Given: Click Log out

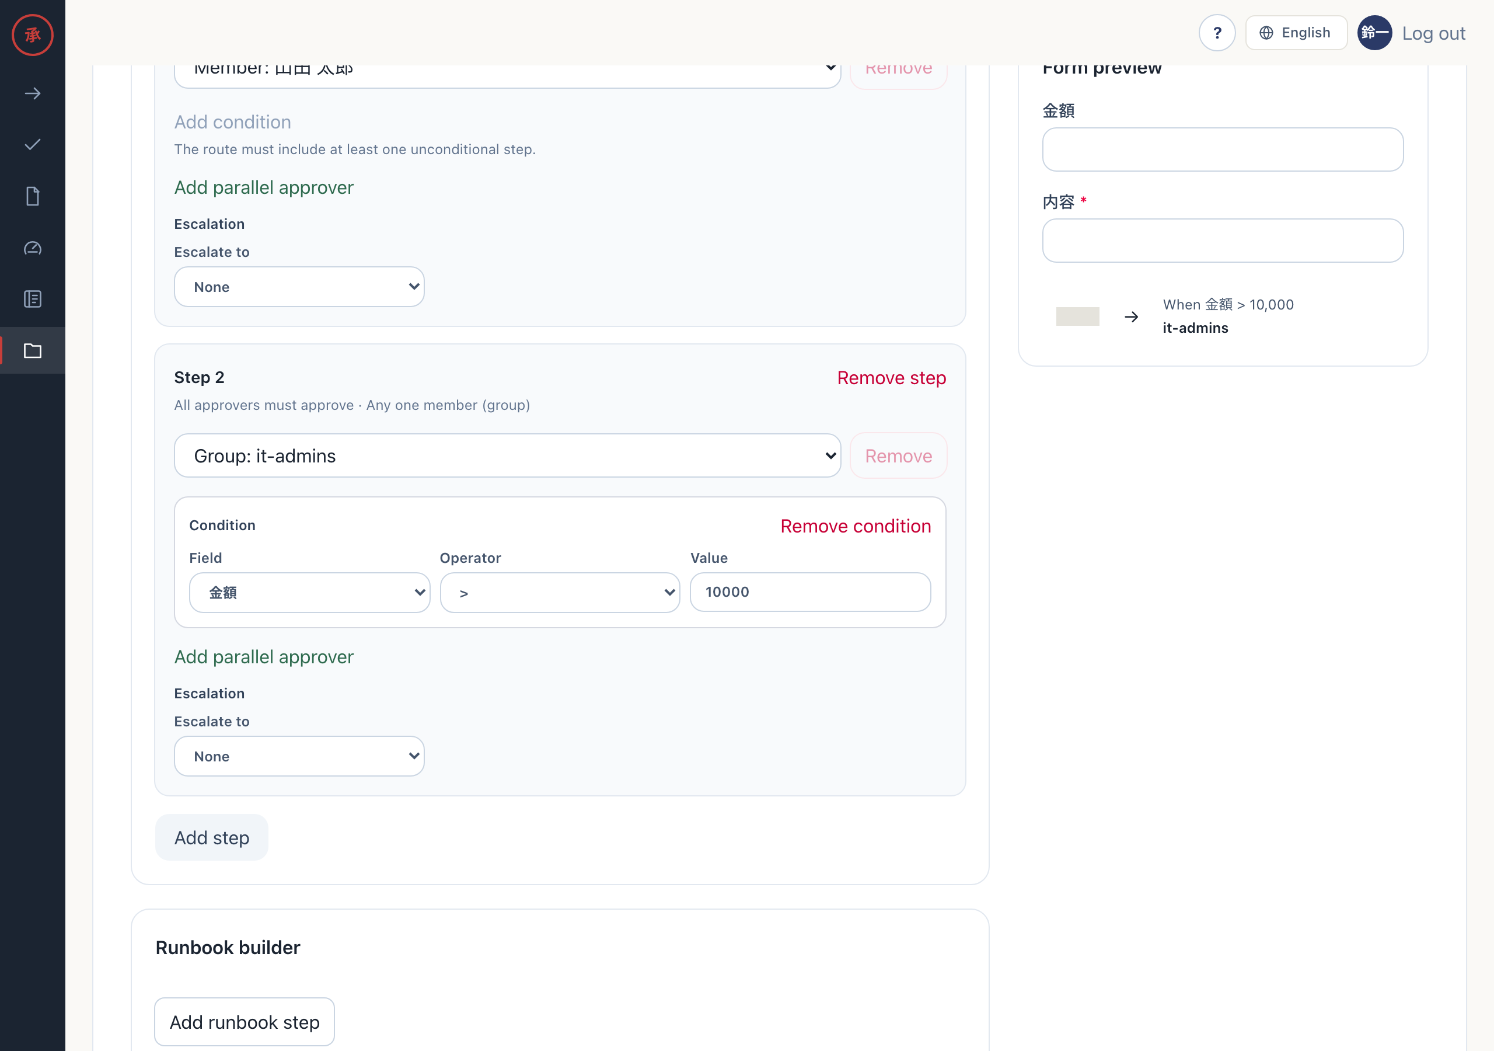Looking at the screenshot, I should (1433, 33).
